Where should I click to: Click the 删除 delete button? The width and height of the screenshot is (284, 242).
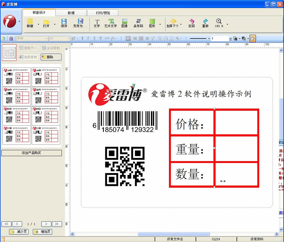click(51, 57)
